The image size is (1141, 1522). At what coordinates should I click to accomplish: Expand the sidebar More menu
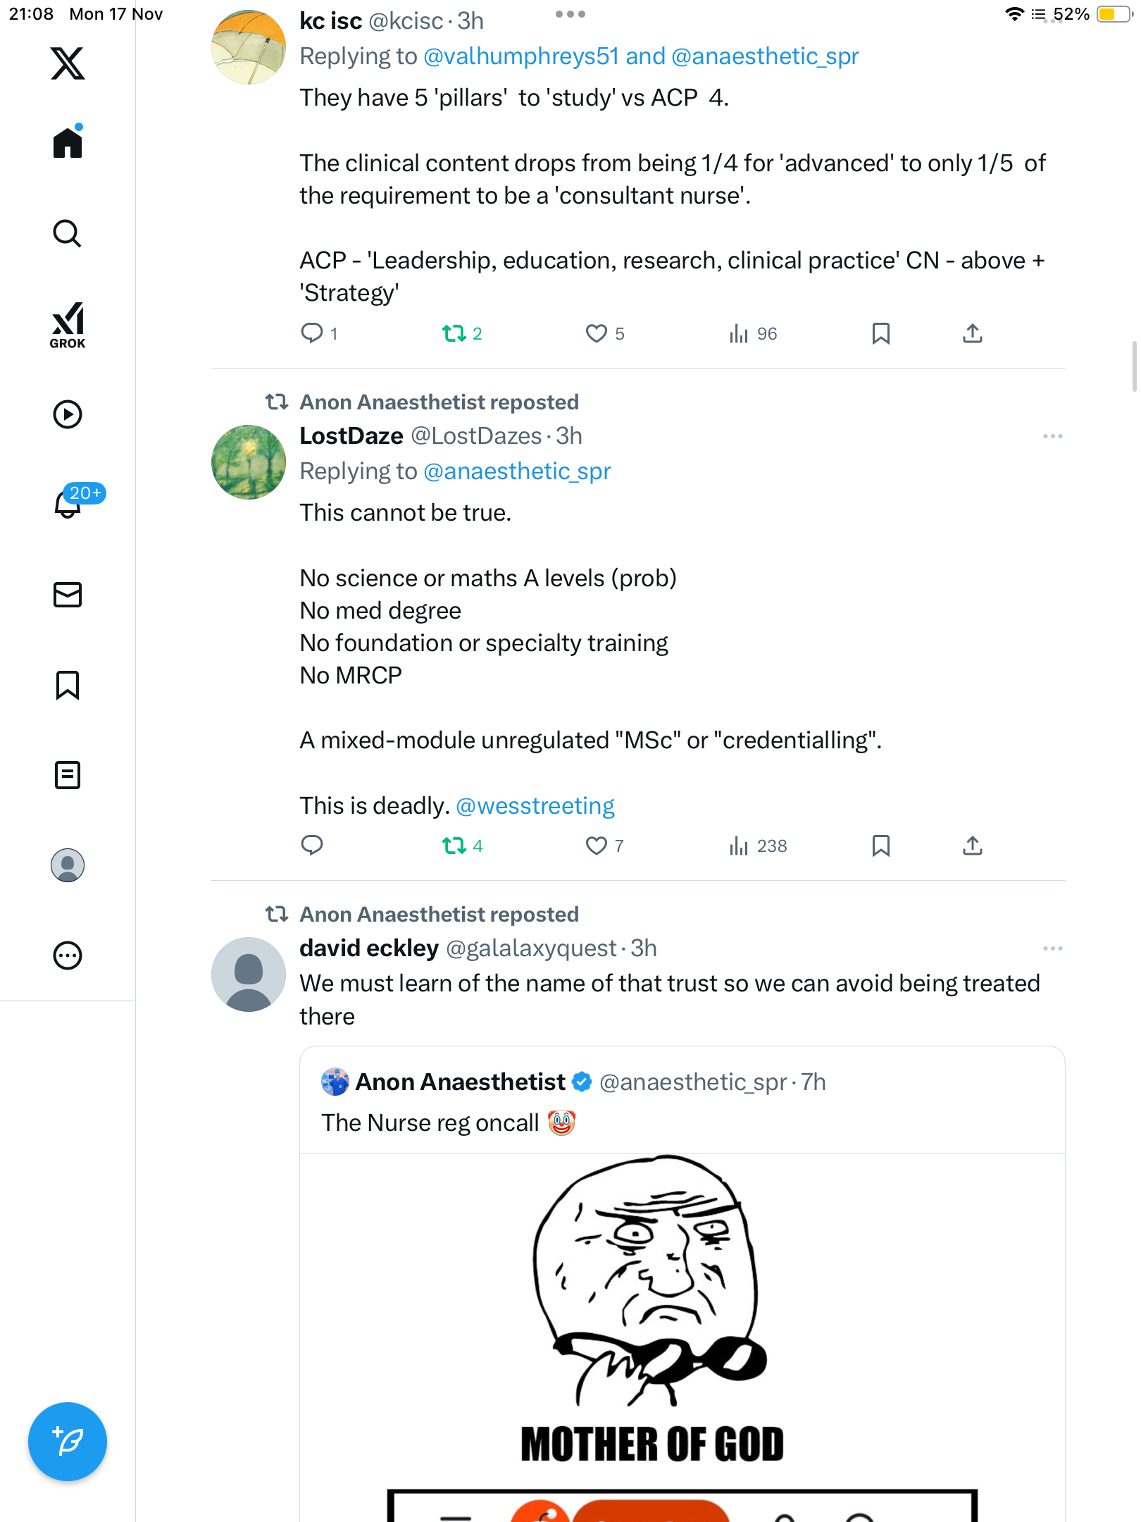pos(68,955)
